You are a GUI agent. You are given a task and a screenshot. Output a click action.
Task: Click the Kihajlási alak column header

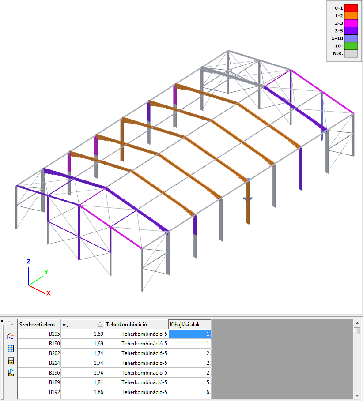190,325
